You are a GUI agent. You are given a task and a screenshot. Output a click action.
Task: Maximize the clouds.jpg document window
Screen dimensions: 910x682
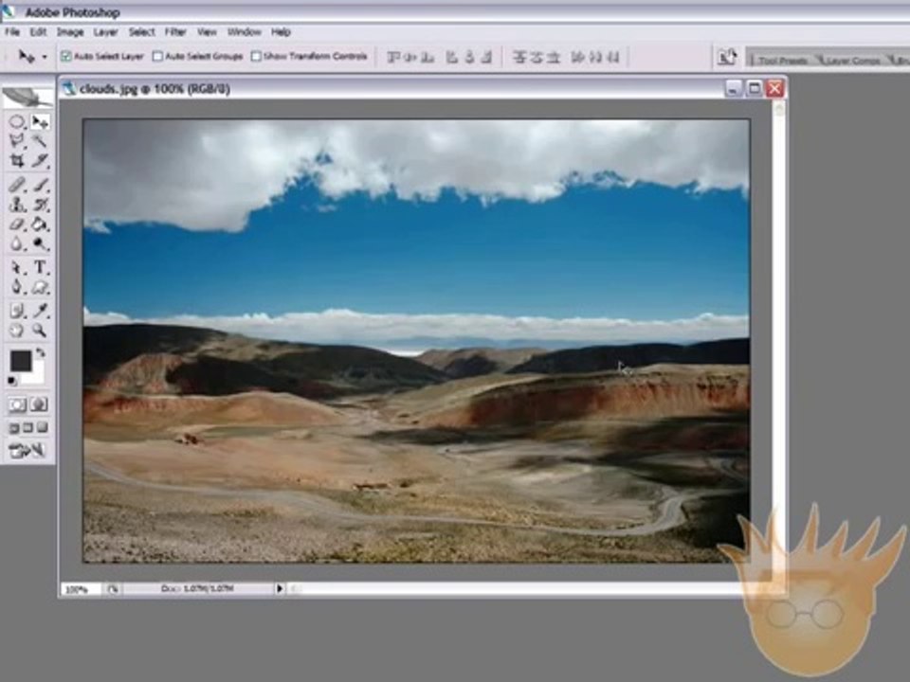pyautogui.click(x=755, y=89)
